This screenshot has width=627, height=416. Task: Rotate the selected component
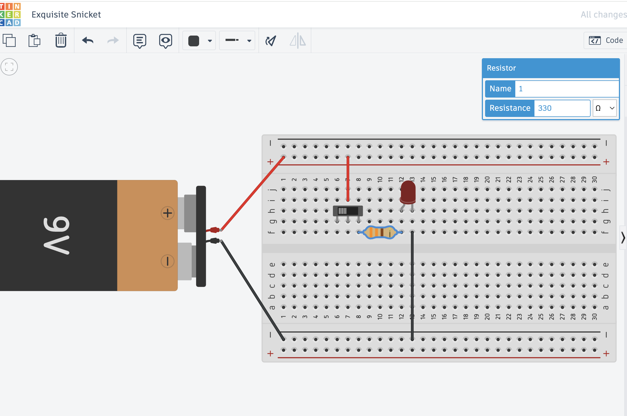[270, 40]
